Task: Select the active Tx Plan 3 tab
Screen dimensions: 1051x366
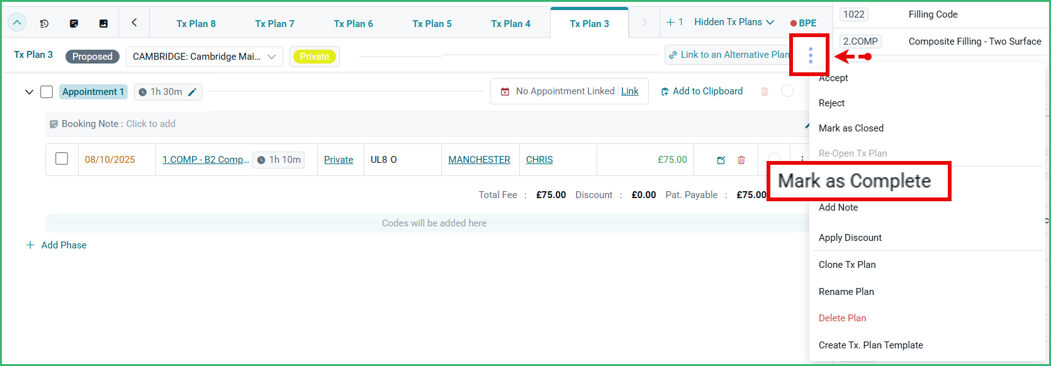Action: point(589,23)
